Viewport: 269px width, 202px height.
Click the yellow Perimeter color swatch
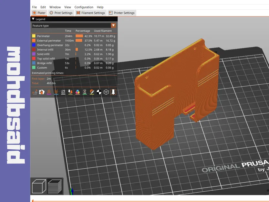point(34,36)
